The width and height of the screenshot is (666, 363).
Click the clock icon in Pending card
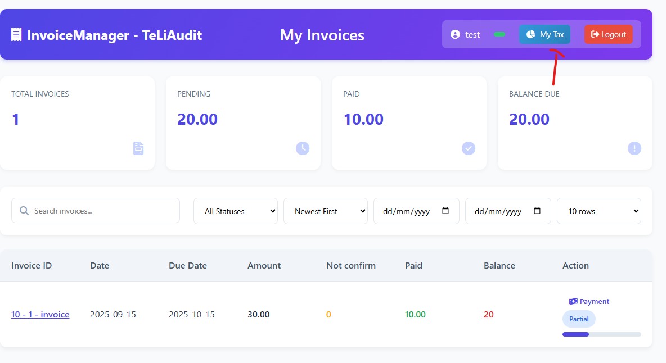click(303, 148)
